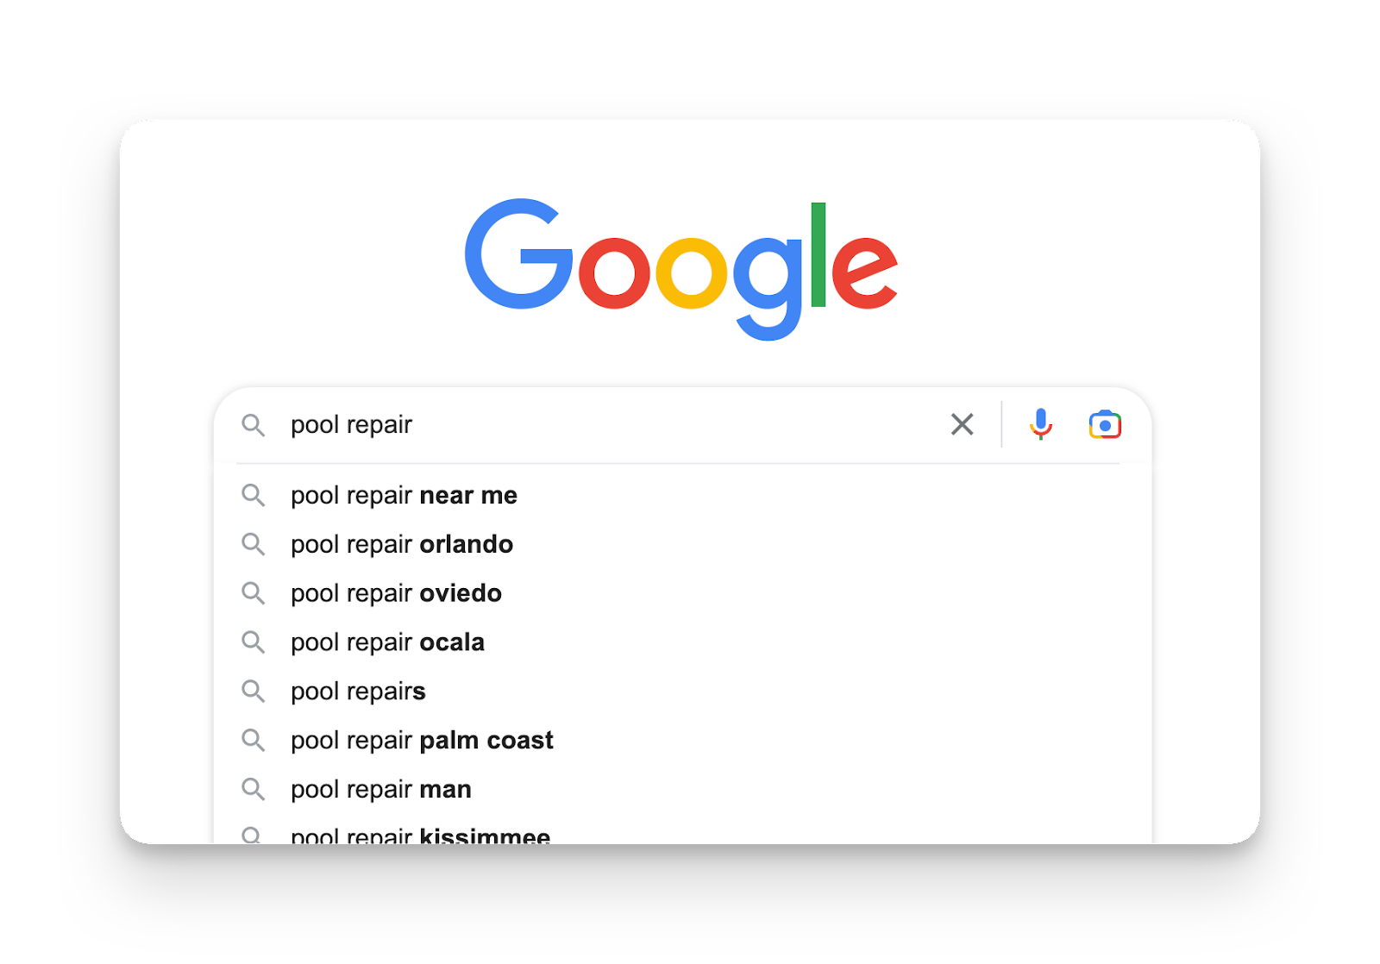Click the search icon beside 'pool repair kissimmee'
1380x964 pixels.
pos(254,833)
